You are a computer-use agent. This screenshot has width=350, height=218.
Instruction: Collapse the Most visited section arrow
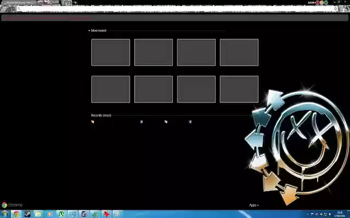pyautogui.click(x=89, y=31)
